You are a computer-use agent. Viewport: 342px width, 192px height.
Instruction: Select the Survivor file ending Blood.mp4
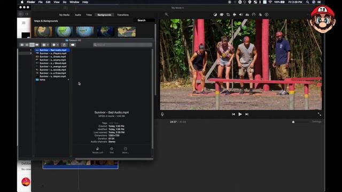52,63
